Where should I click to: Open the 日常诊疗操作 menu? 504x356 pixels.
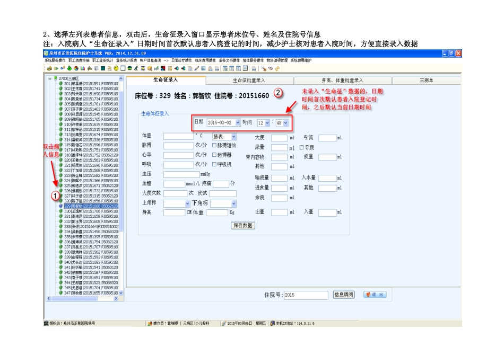pyautogui.click(x=181, y=60)
